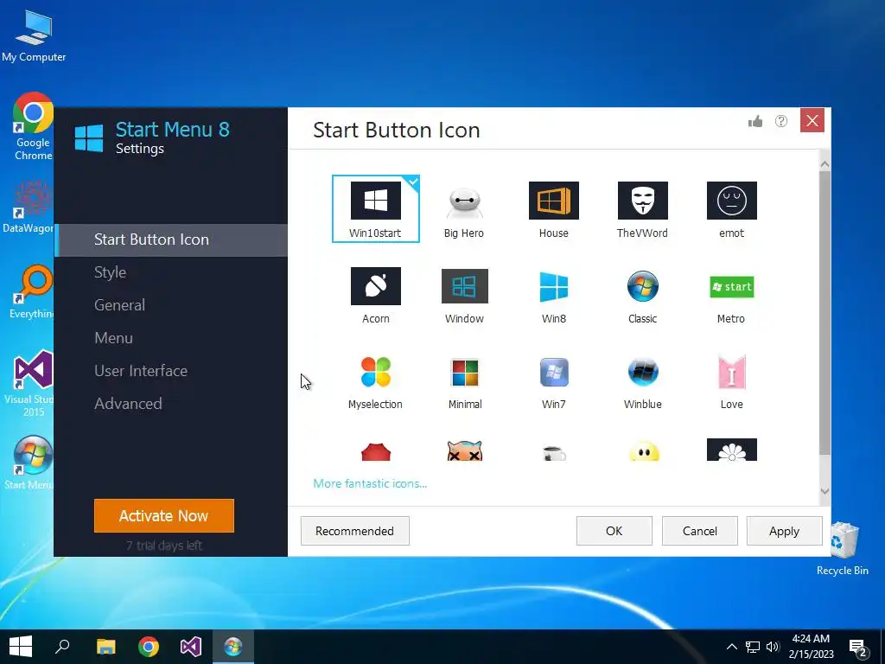Click the Recommended button

pos(355,531)
